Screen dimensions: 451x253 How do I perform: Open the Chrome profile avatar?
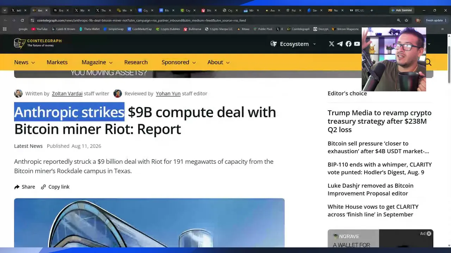pos(418,20)
